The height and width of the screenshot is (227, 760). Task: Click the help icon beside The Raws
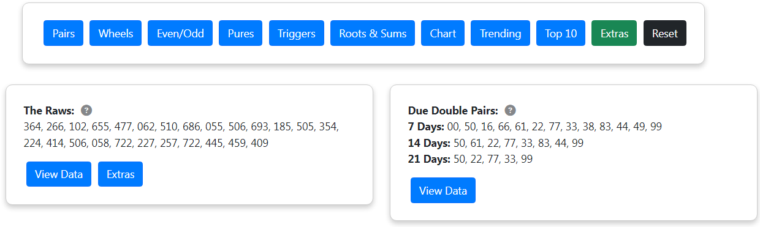click(x=86, y=110)
